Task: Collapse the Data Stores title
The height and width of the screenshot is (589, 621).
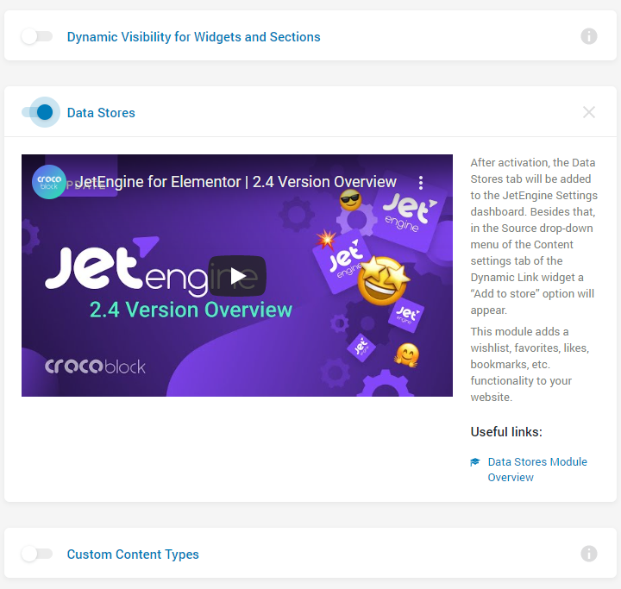Action: pyautogui.click(x=101, y=113)
